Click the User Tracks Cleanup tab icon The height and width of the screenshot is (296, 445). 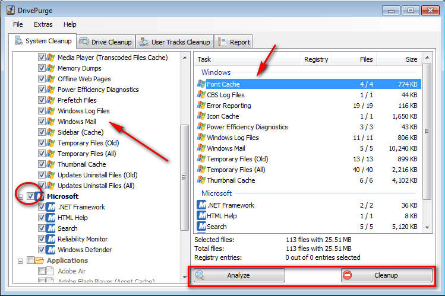144,42
